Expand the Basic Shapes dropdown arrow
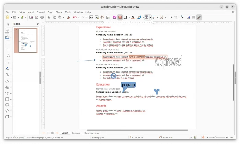This screenshot has width=240, height=144. (11, 82)
